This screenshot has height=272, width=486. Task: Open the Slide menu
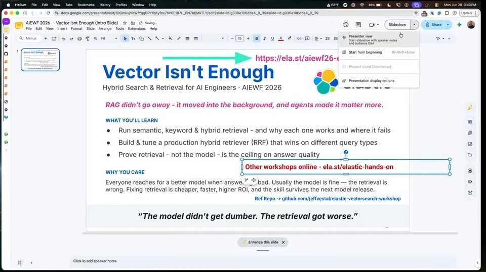coord(90,28)
